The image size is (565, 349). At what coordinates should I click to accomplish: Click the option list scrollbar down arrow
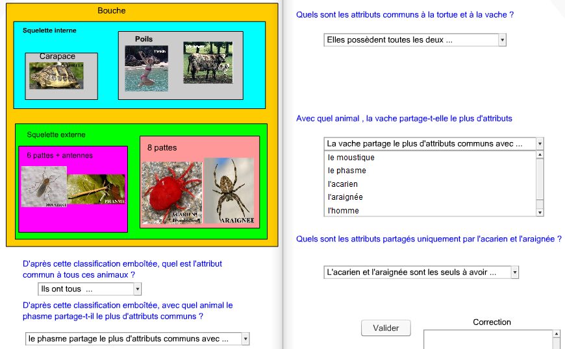coord(540,211)
